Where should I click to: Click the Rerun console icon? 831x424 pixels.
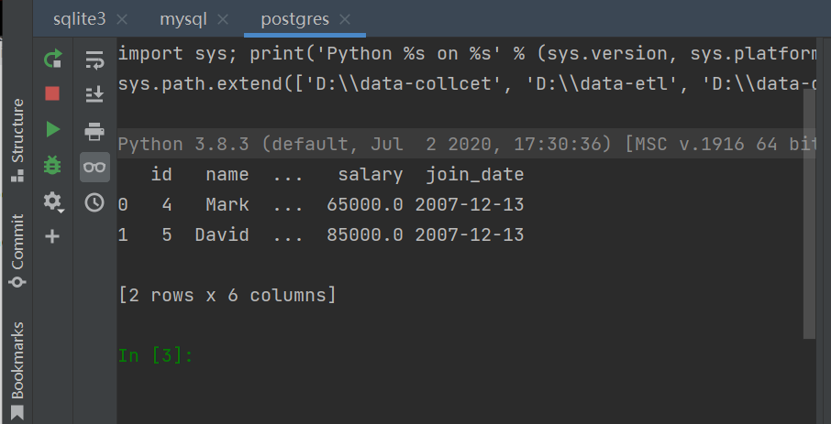[x=52, y=59]
